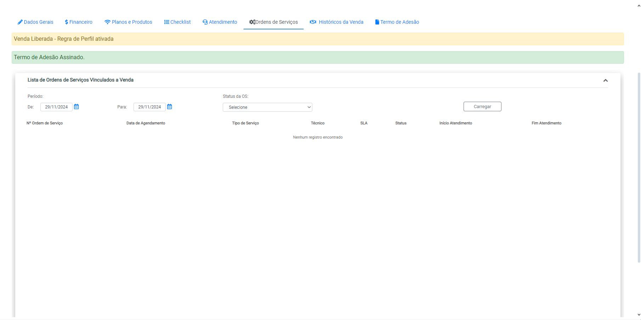Click the wifi icon for Planos e Produtos
The image size is (641, 320).
pyautogui.click(x=107, y=22)
